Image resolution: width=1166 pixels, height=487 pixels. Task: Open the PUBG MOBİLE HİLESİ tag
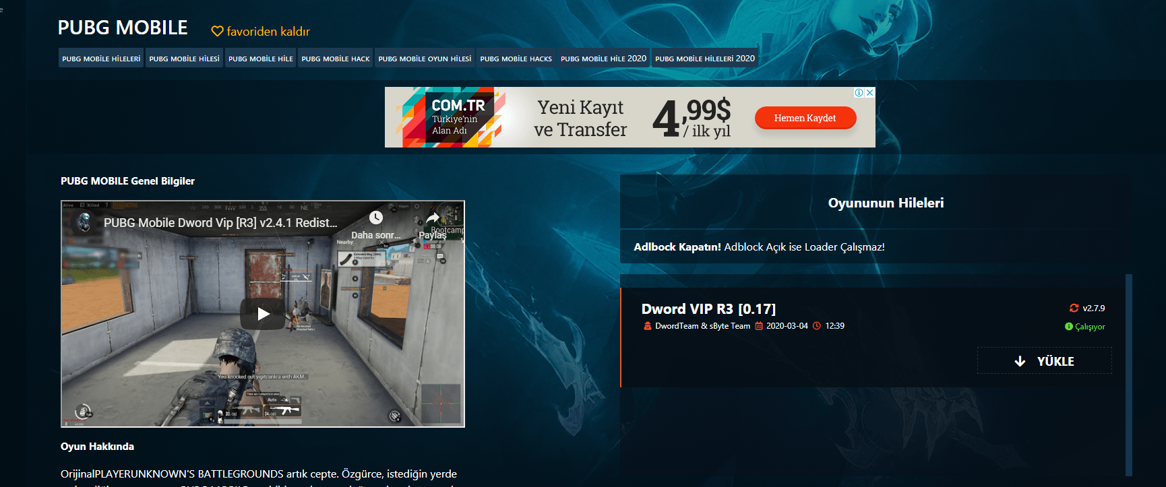184,59
